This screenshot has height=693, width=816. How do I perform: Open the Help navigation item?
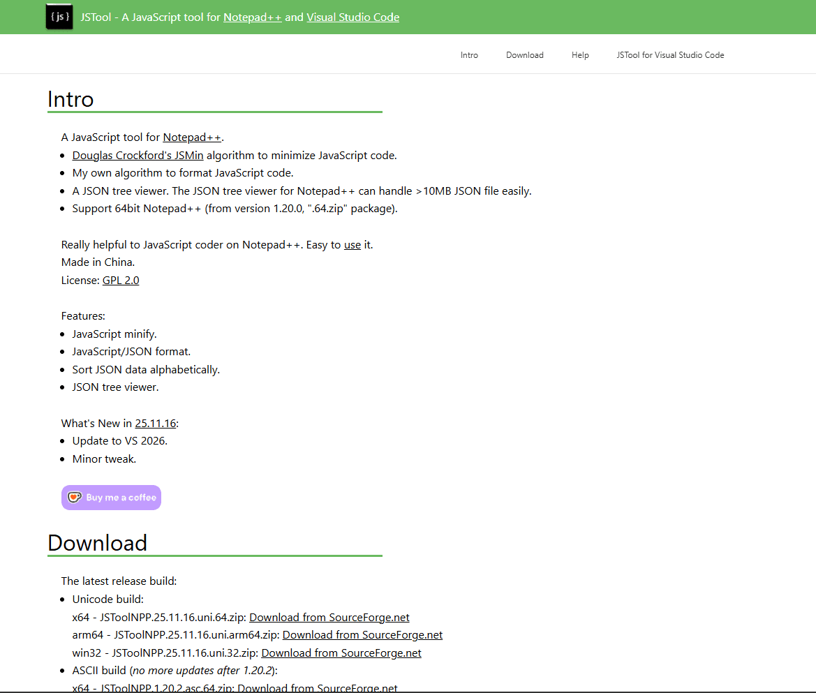coord(580,54)
